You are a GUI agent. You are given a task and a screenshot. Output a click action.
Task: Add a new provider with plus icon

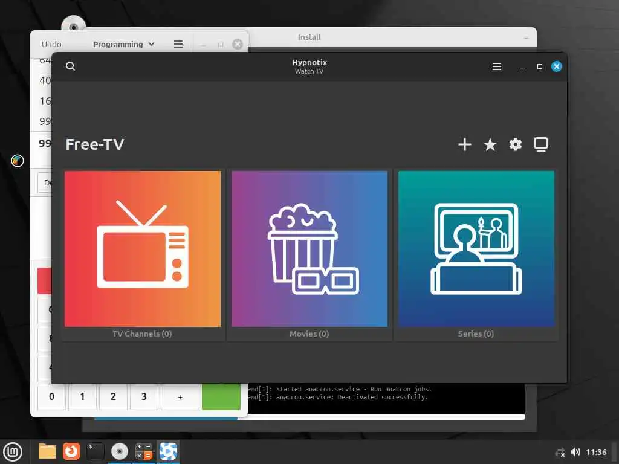[465, 144]
